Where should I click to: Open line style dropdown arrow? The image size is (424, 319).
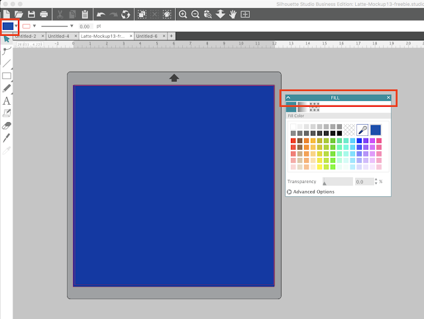tap(72, 26)
